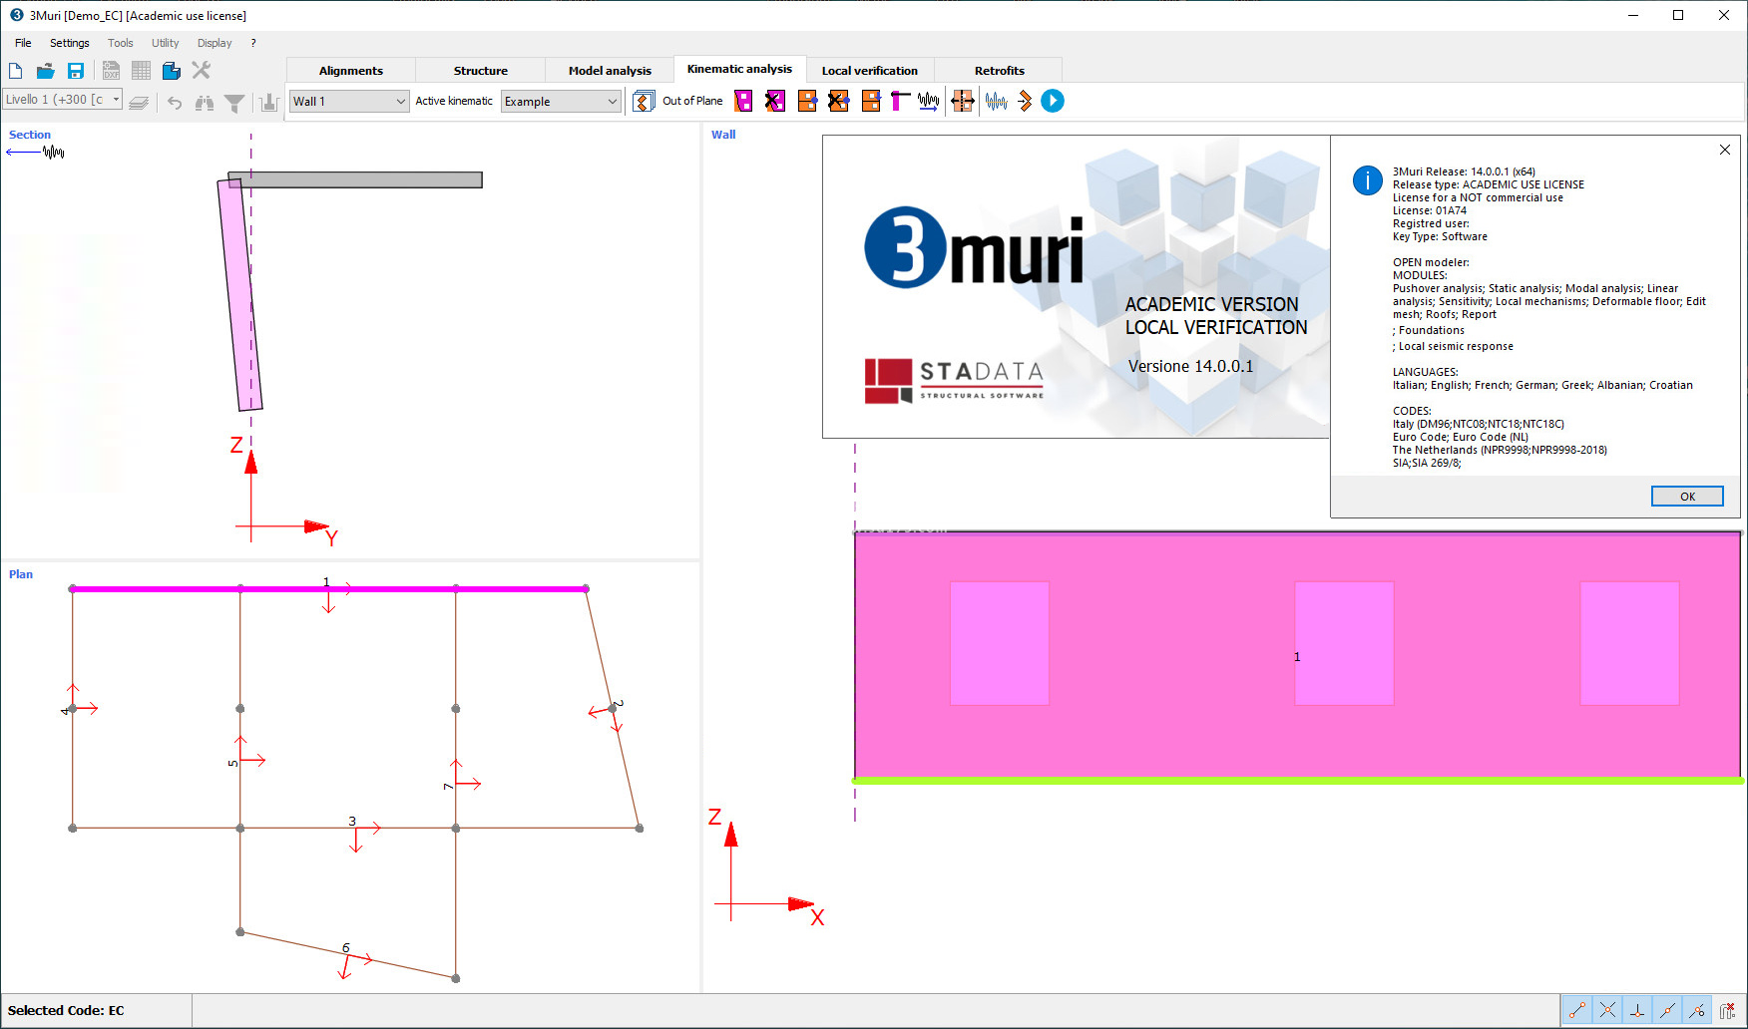Click the orange panel with blue dot icon
The height and width of the screenshot is (1029, 1748).
click(x=807, y=101)
